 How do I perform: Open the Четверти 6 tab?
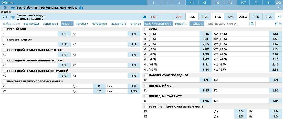[99, 24]
